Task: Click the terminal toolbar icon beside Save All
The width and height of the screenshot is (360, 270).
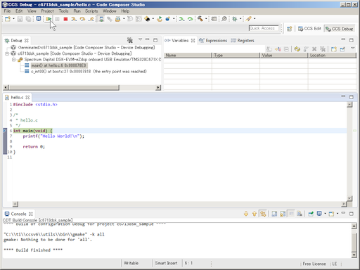Action: coord(39,19)
